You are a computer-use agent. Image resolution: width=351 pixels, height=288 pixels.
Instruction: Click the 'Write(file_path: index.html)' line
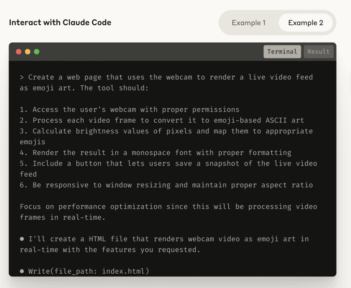tap(84, 271)
